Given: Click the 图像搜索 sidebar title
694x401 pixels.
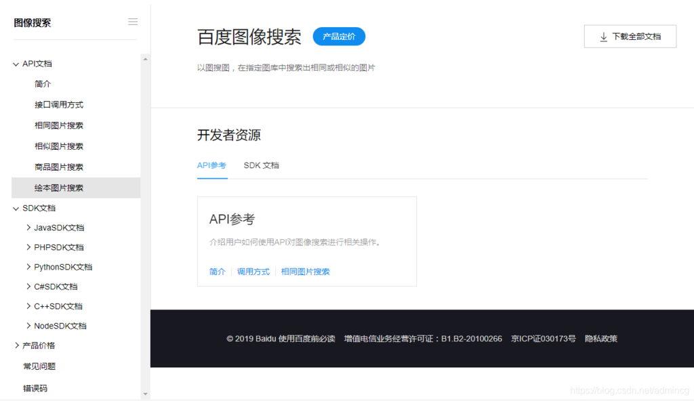Looking at the screenshot, I should [33, 22].
